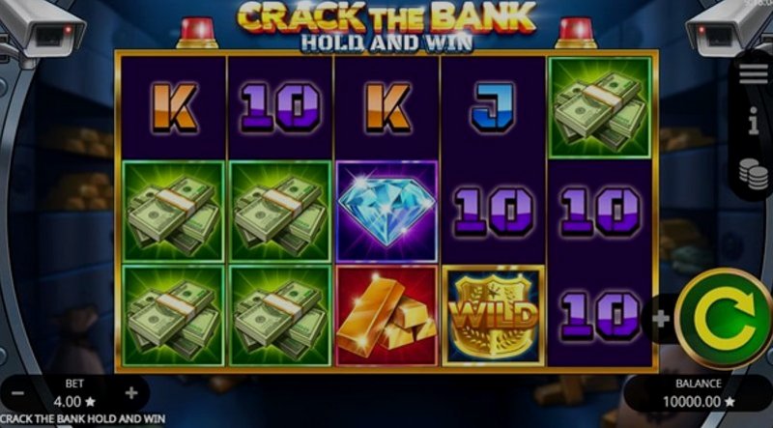
Task: Open the coin stack bet settings
Action: point(754,174)
